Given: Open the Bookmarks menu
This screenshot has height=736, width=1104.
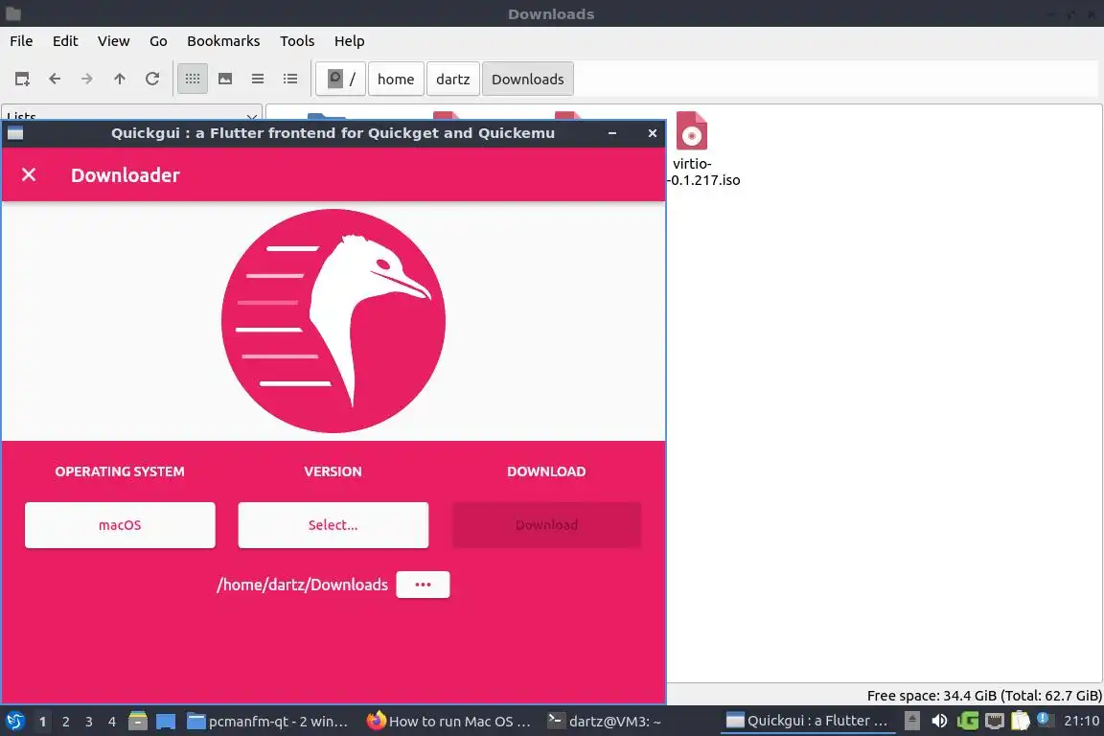Looking at the screenshot, I should pos(223,41).
